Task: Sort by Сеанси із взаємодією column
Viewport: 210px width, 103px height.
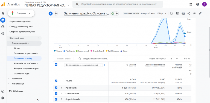Action: [155, 65]
